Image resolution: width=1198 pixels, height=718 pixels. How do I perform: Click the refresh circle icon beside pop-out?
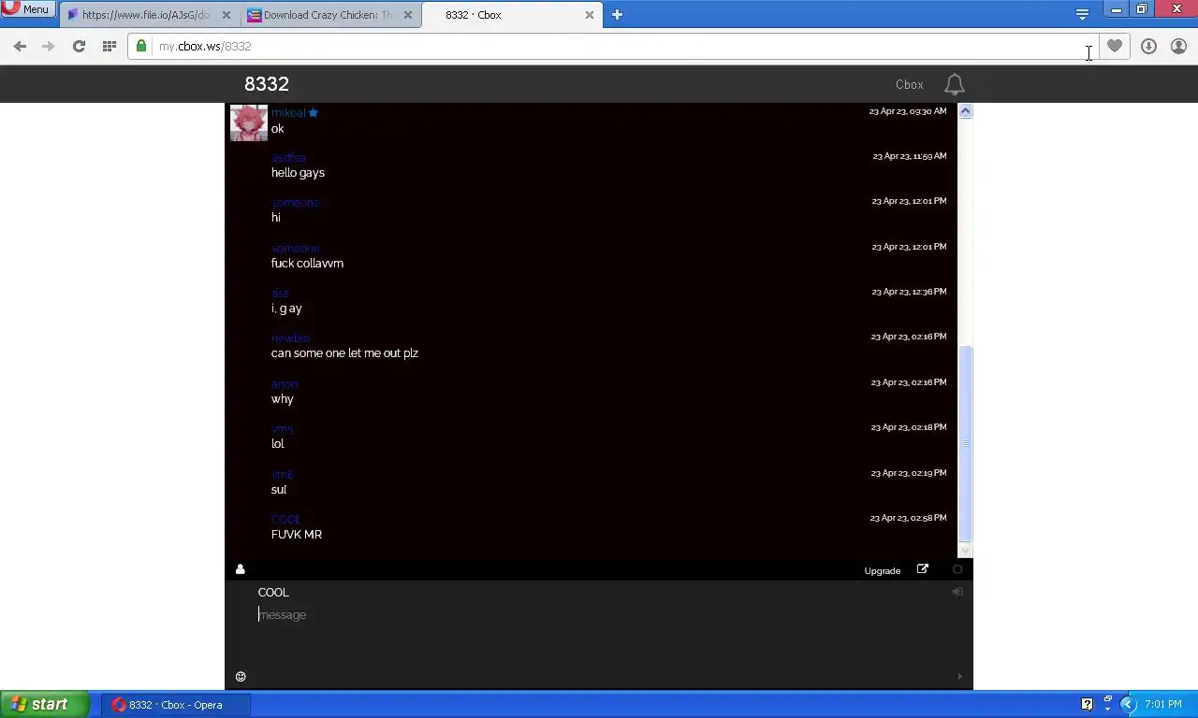pyautogui.click(x=957, y=569)
